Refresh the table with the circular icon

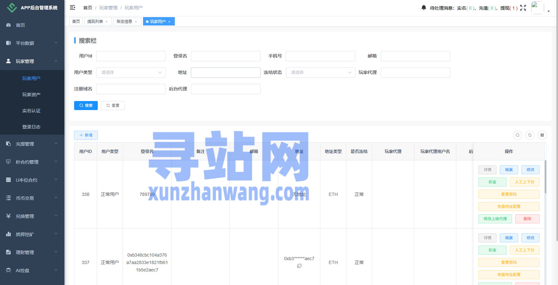tap(530, 135)
